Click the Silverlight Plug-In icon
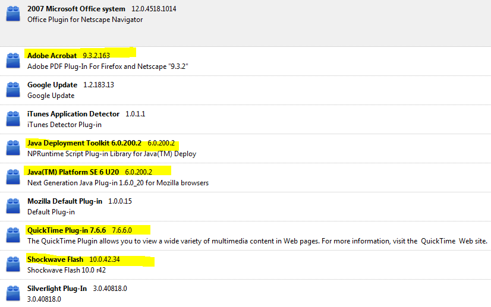Viewport: 491px width, 307px height. tap(13, 293)
